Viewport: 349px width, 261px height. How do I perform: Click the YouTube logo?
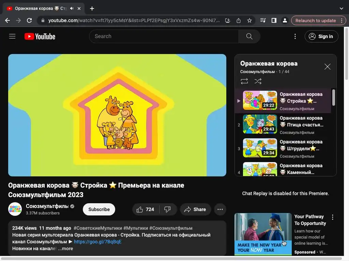(40, 36)
